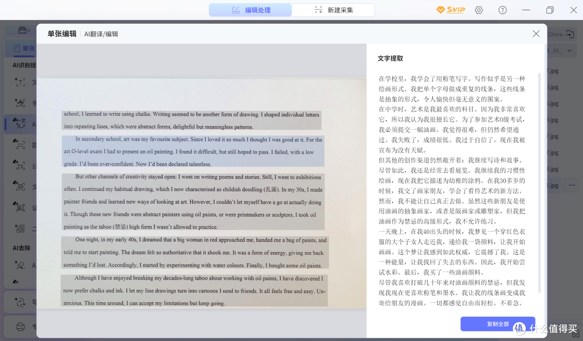Screen dimensions: 583x341
Task: Select the paragraph starting 'Although I have enjoyed'
Action: (x=194, y=290)
